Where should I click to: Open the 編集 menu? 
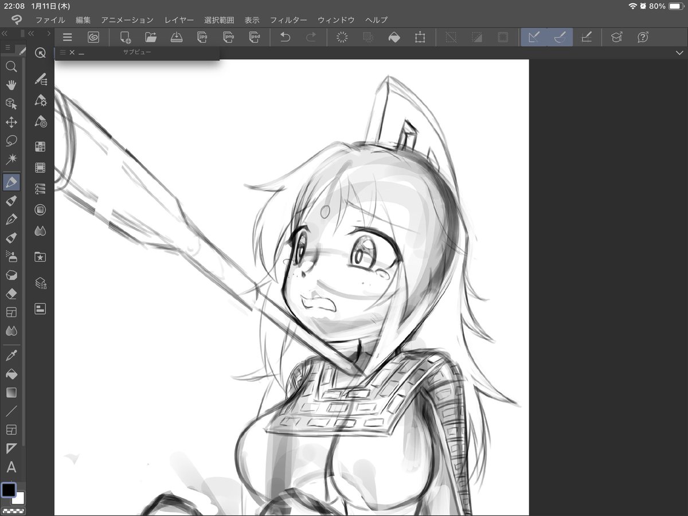click(83, 20)
